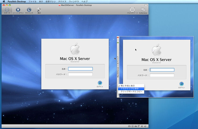The width and height of the screenshot is (198, 129).
Task: Click the 'Mac OS X Server' heading in preview window
Action: click(157, 60)
